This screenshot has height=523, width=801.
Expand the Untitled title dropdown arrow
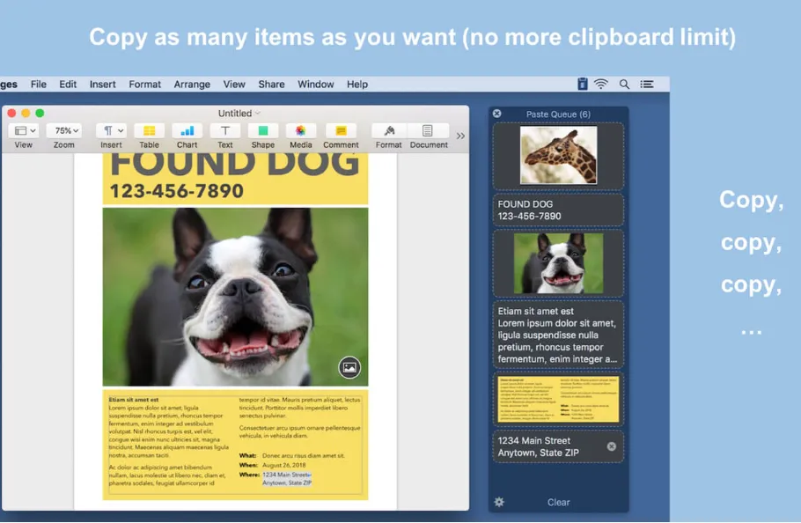(258, 113)
